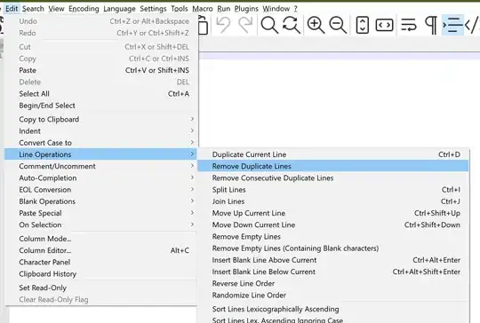
Task: Open the Run menu
Action: click(x=223, y=9)
